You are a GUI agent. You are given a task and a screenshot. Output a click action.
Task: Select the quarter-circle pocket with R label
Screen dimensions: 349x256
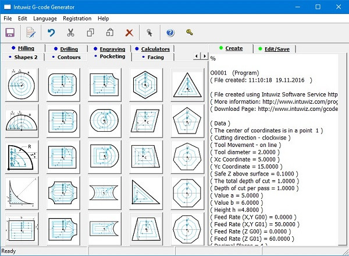pyautogui.click(x=22, y=157)
